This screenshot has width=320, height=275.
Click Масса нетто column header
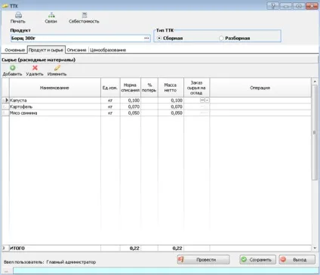coord(171,88)
